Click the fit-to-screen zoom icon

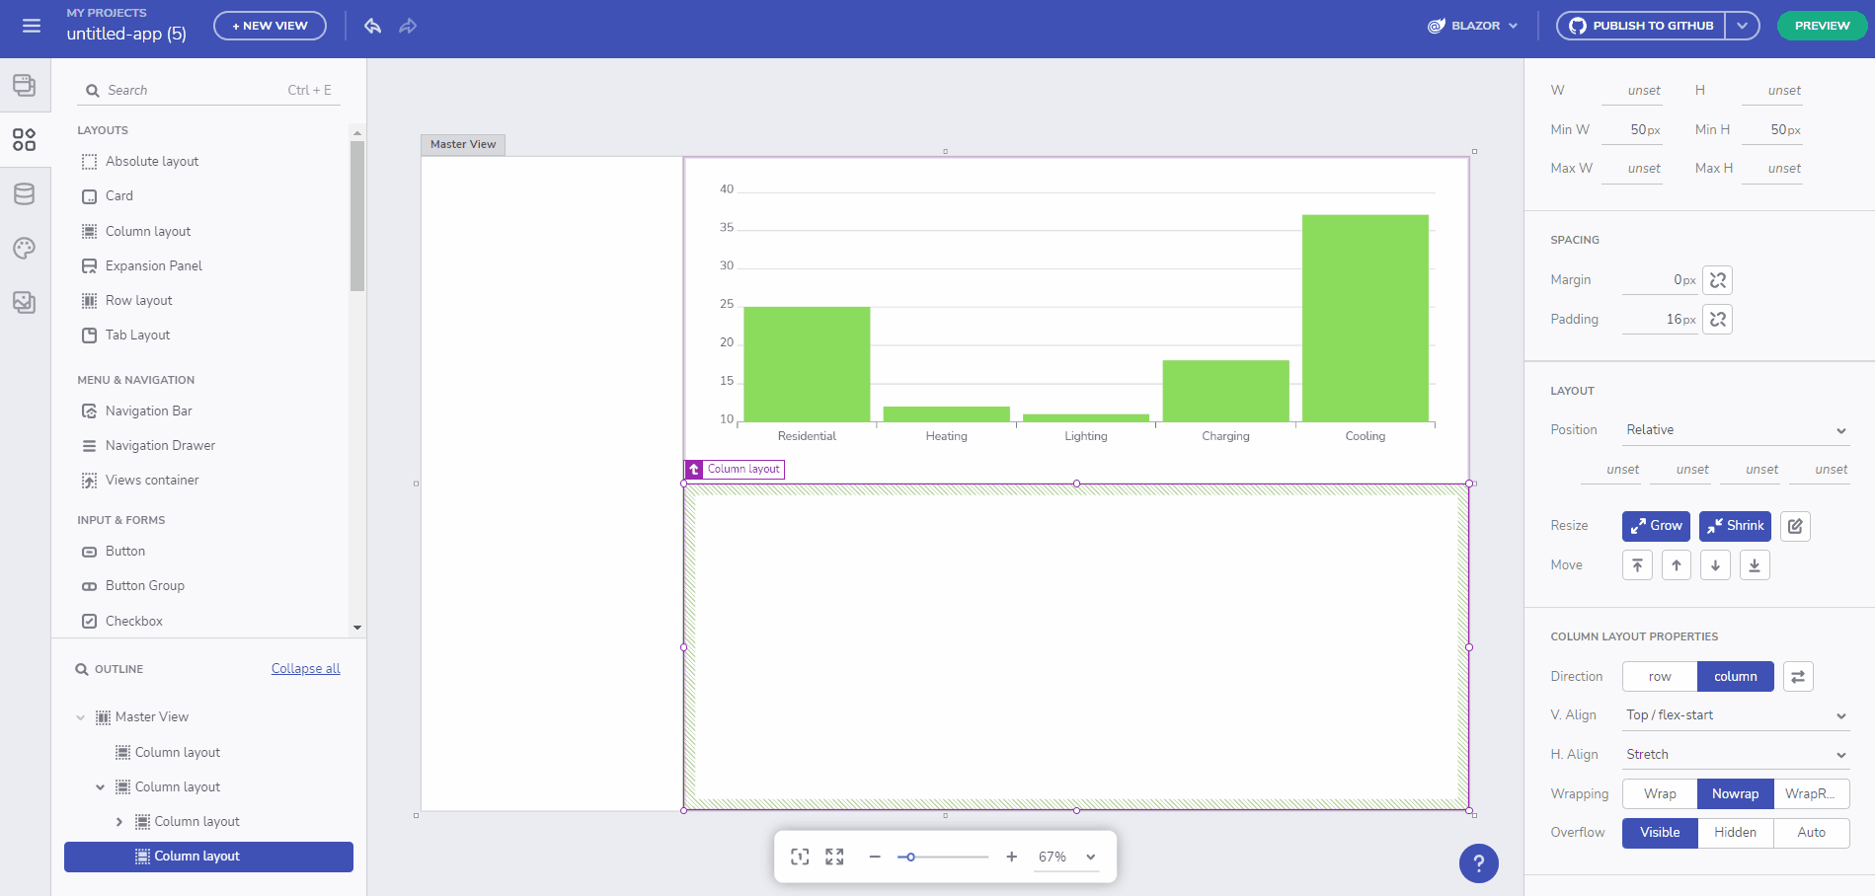point(800,857)
